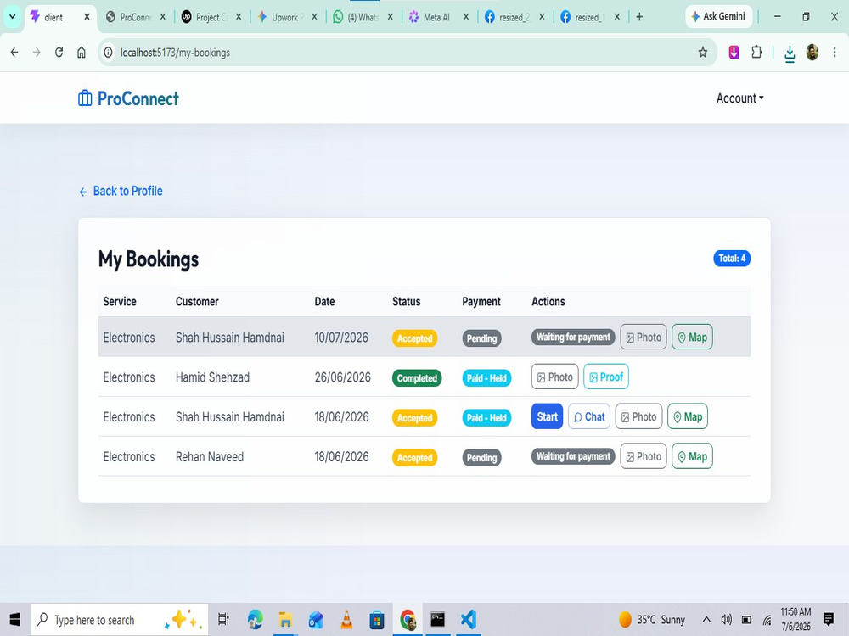Click Paid - Held badge for Hamid Shehzad
Viewport: 849px width, 636px height.
pos(486,378)
